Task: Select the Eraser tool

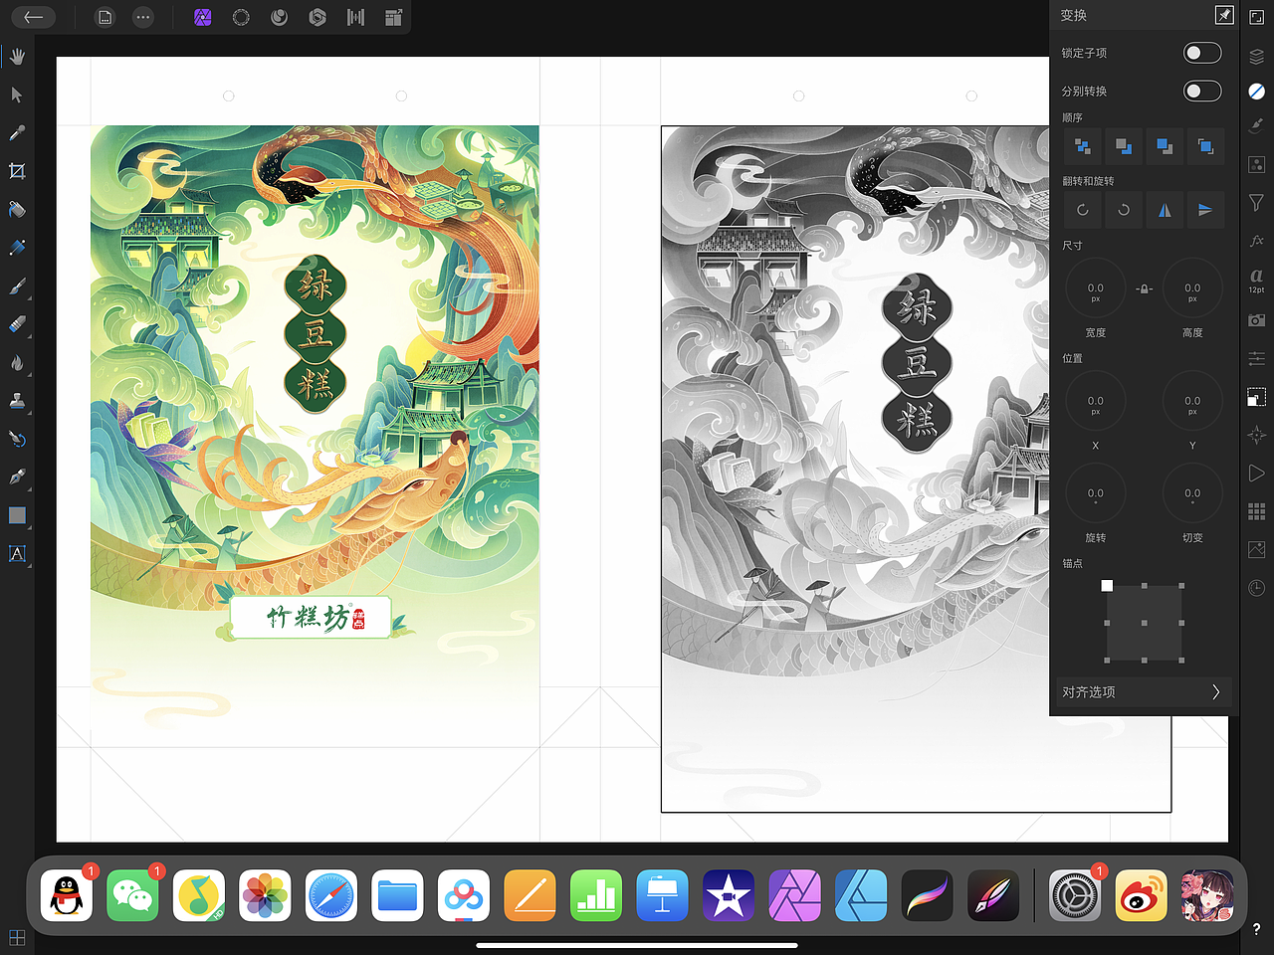Action: click(x=17, y=324)
